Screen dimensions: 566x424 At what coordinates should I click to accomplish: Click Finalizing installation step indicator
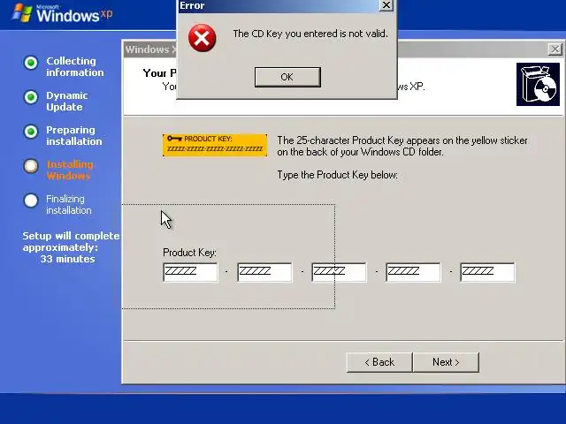(x=31, y=201)
